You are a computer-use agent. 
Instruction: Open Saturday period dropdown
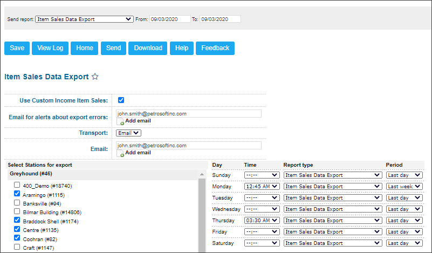click(x=404, y=243)
